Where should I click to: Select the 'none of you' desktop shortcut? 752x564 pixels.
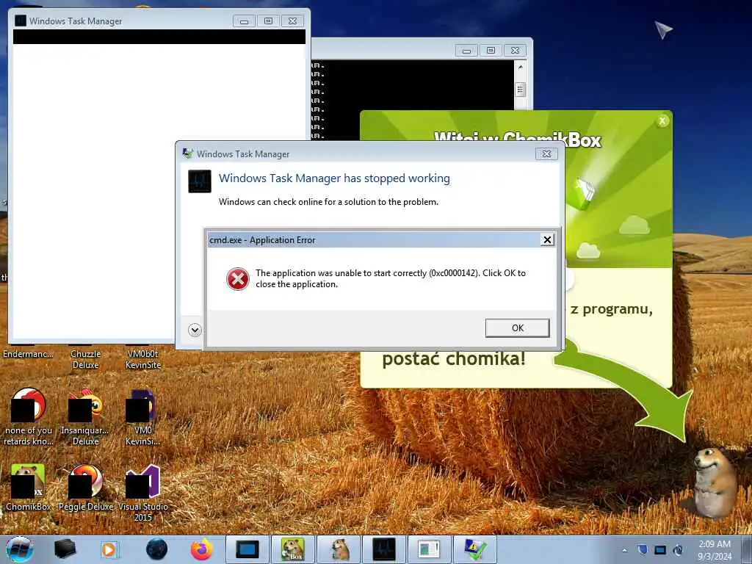(x=28, y=417)
